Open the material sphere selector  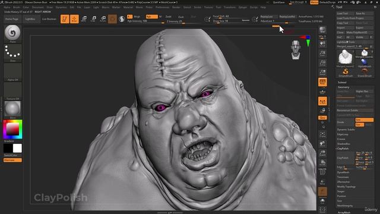12,109
